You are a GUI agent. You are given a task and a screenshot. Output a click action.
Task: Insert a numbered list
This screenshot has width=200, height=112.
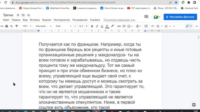(166, 26)
